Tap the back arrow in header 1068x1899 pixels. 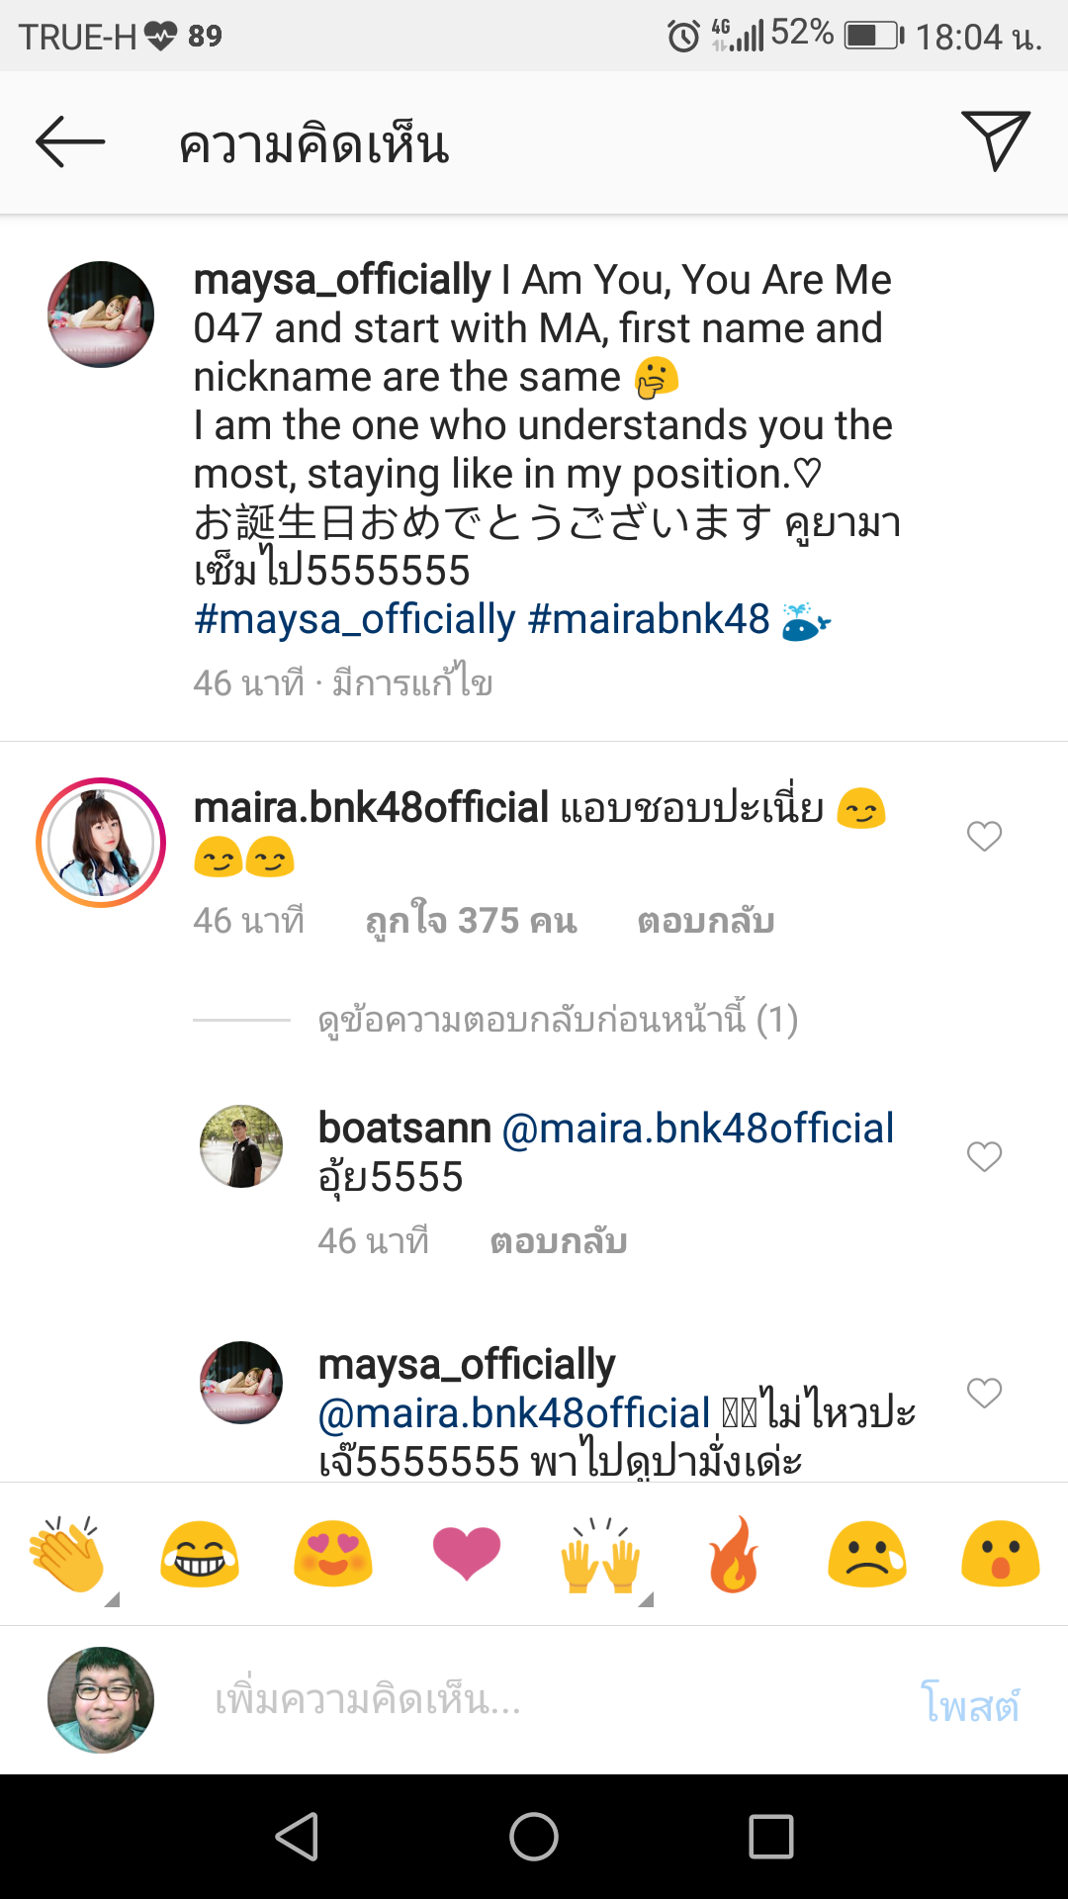point(70,142)
